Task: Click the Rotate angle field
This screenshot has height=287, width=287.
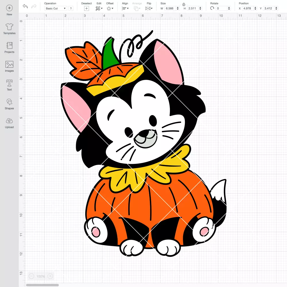Action: click(221, 8)
